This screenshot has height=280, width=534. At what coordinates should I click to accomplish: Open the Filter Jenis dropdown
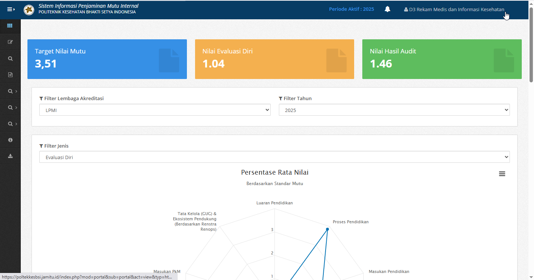point(274,157)
